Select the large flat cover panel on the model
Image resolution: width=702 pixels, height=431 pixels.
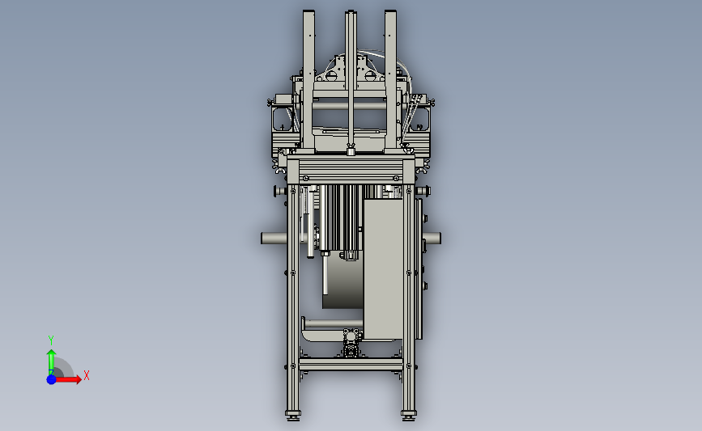383,269
